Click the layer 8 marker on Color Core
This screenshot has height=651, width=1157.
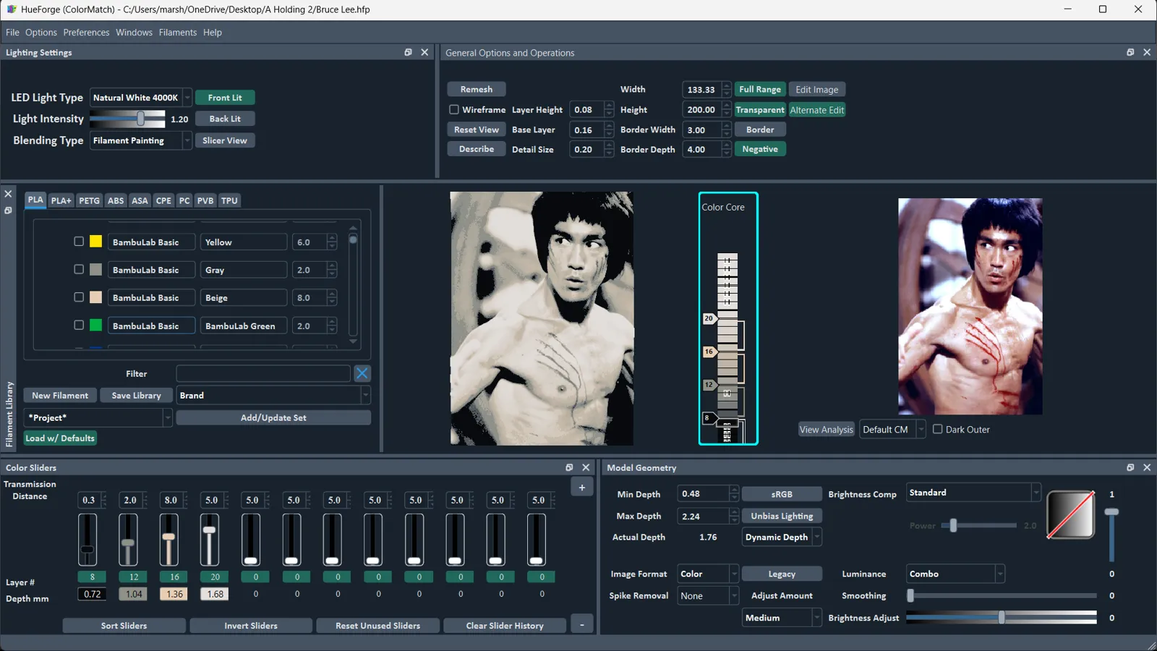coord(709,418)
